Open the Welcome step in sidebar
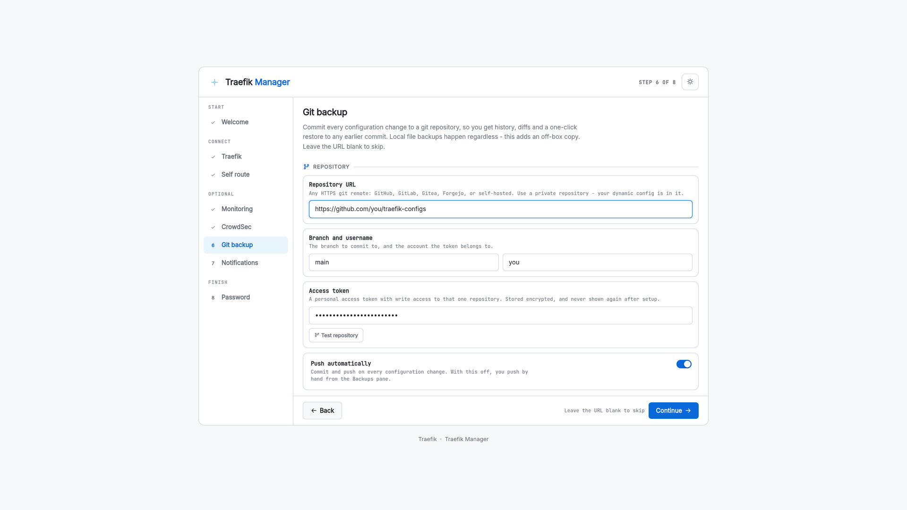Screen dimensions: 907x510 [x=246, y=122]
